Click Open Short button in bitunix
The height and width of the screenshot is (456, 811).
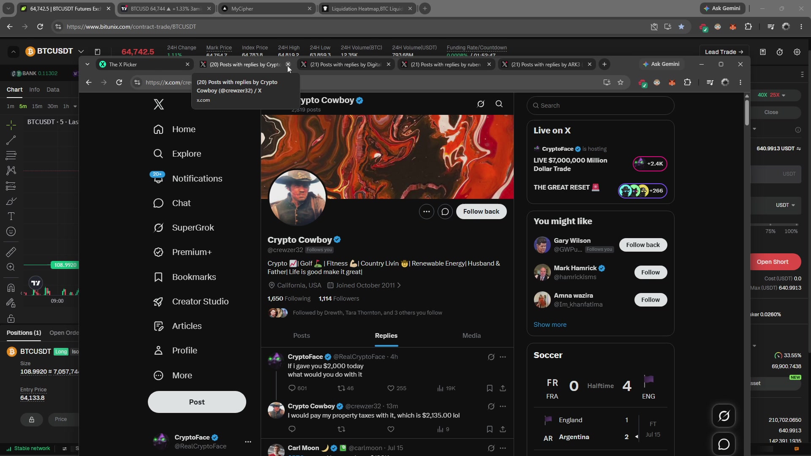[x=773, y=262]
